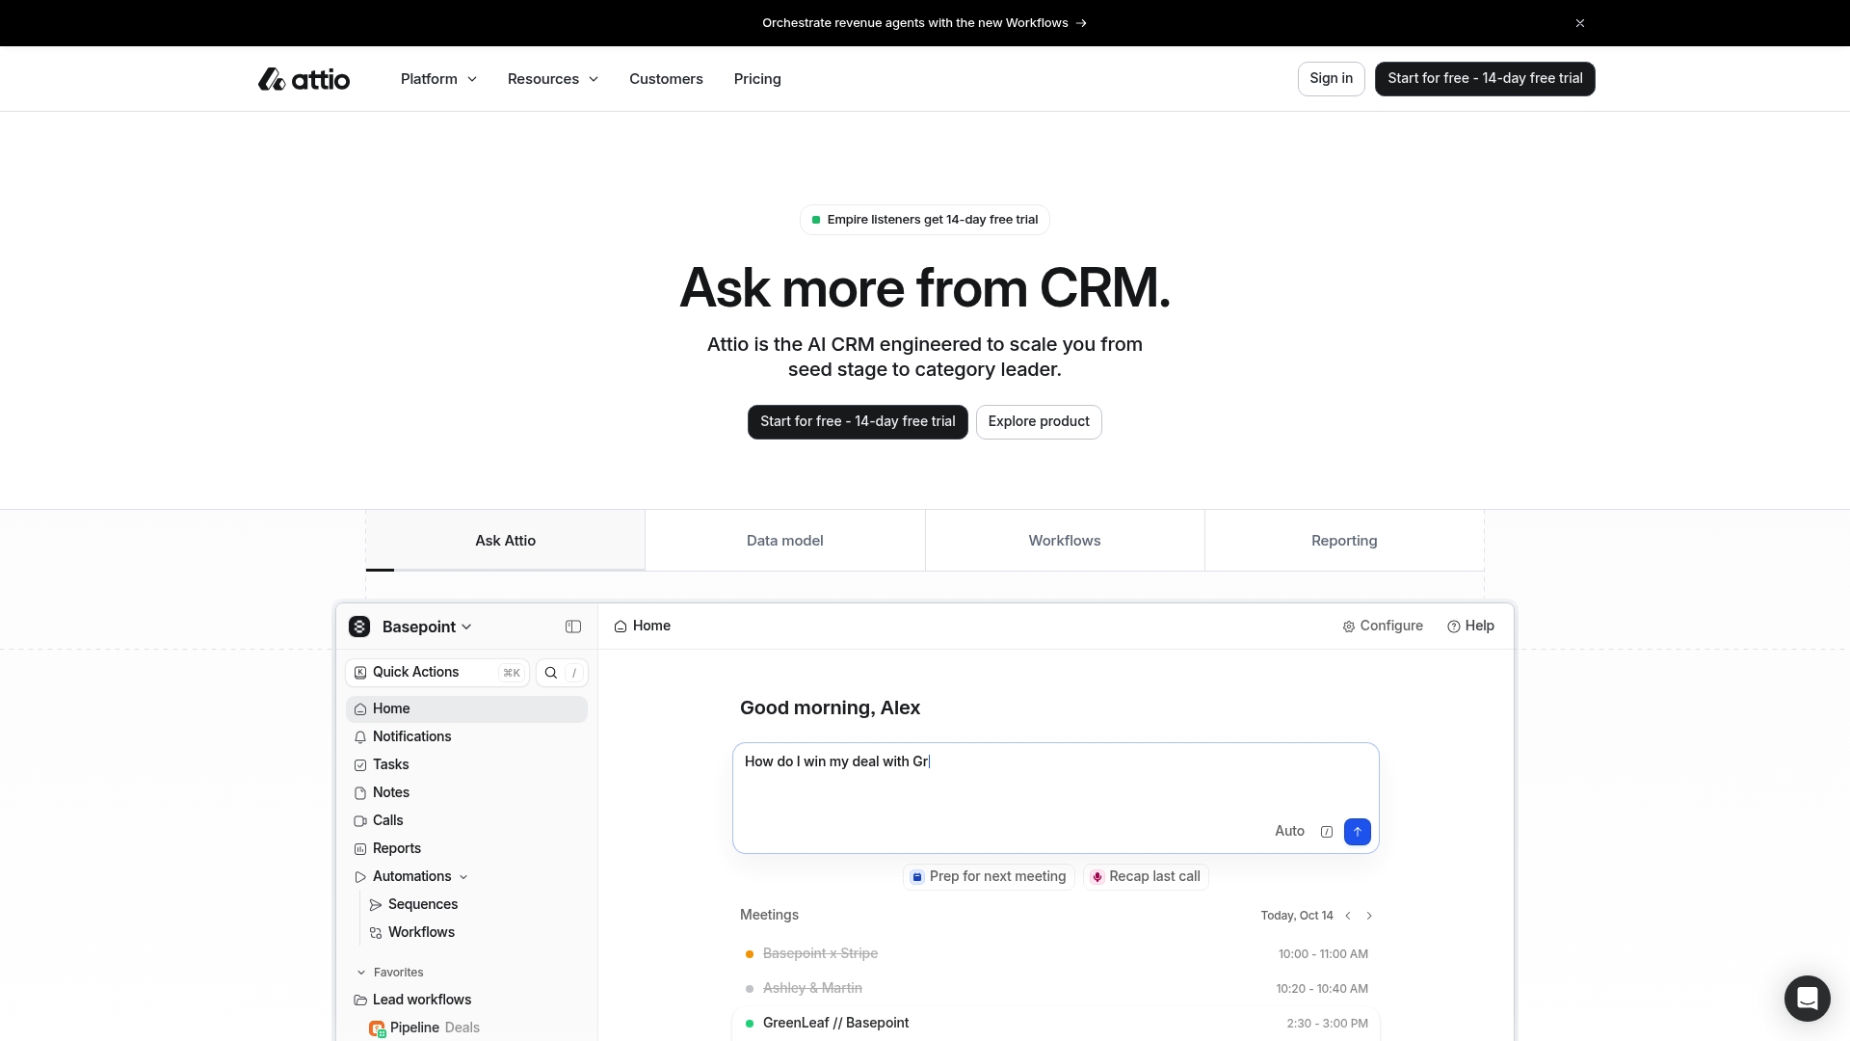
Task: Click Prep for next meeting suggestion
Action: coord(989,877)
